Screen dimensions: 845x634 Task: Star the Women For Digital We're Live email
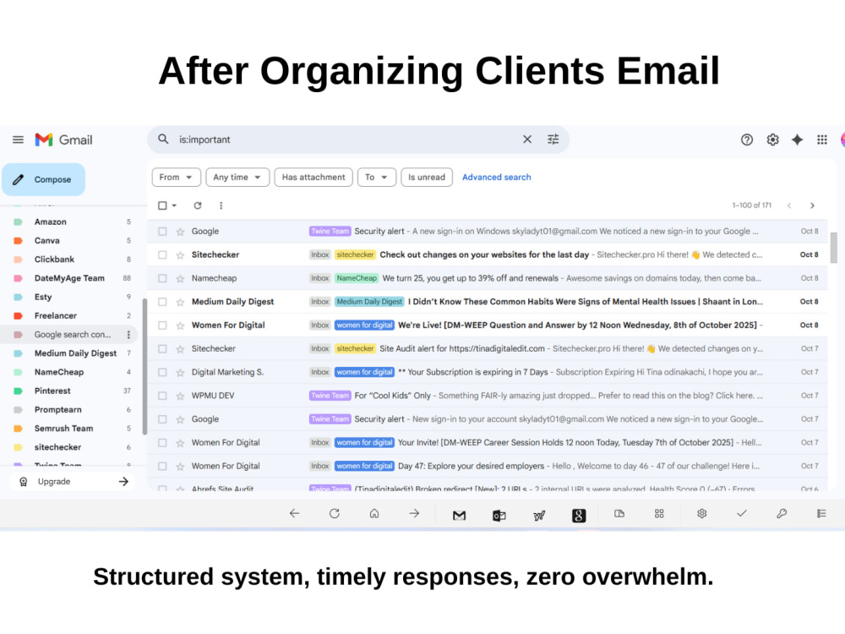coord(180,325)
